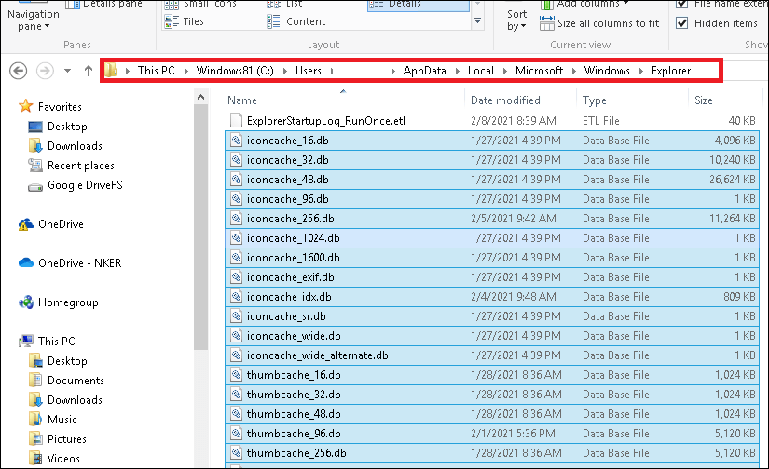
Task: Click the navigation pane vertical scrollbar
Action: [x=199, y=223]
